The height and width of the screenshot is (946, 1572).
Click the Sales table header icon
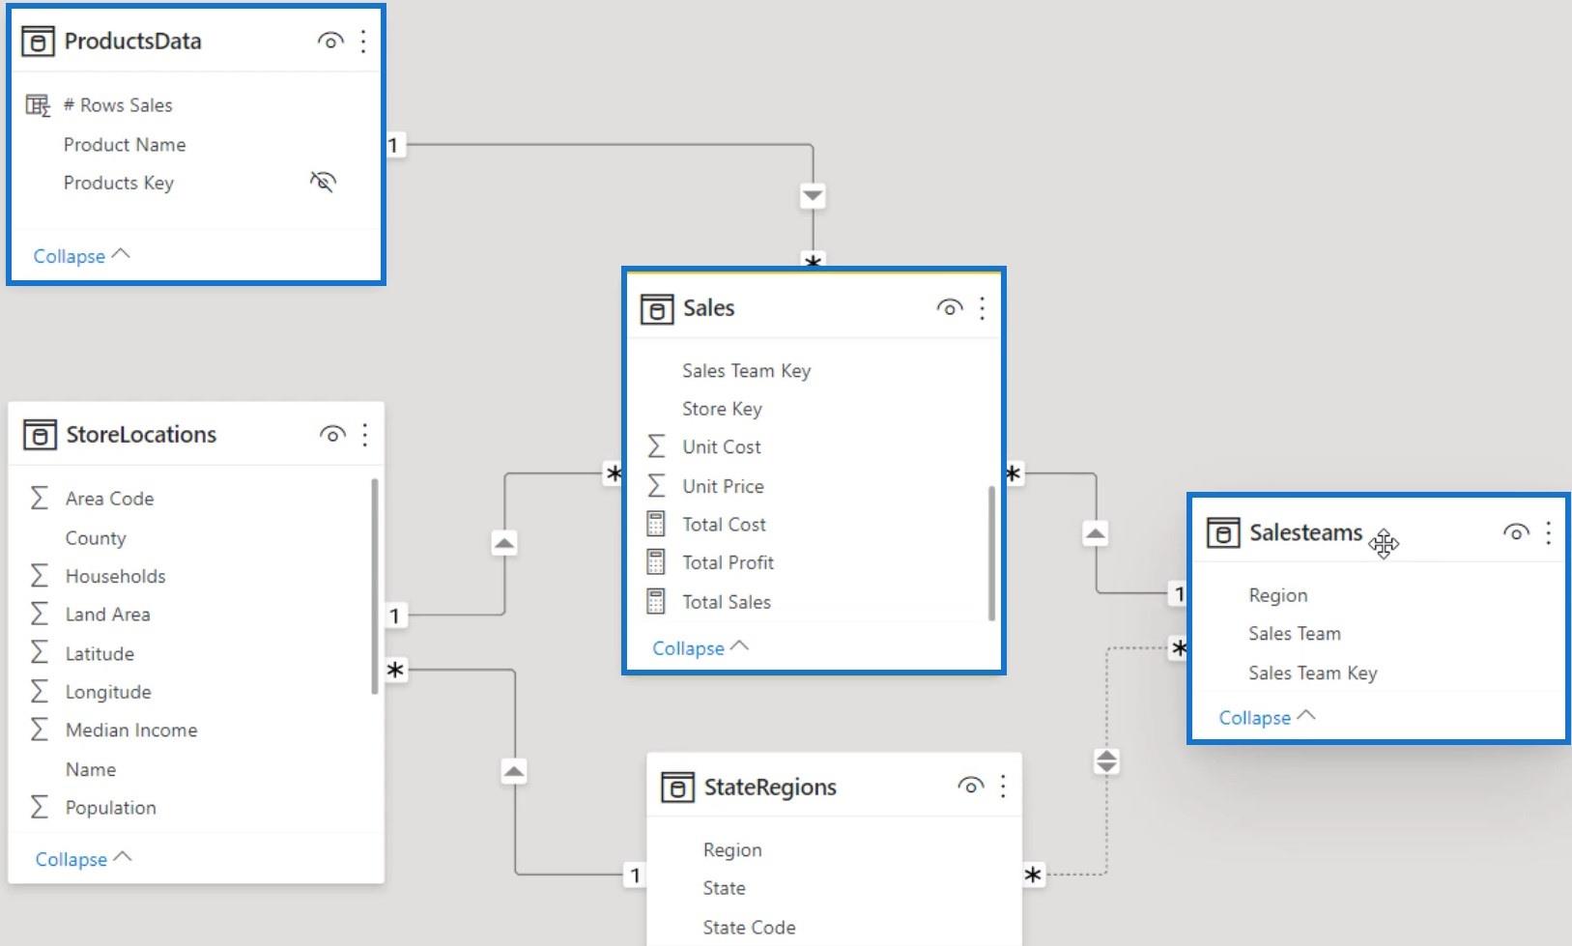coord(657,309)
